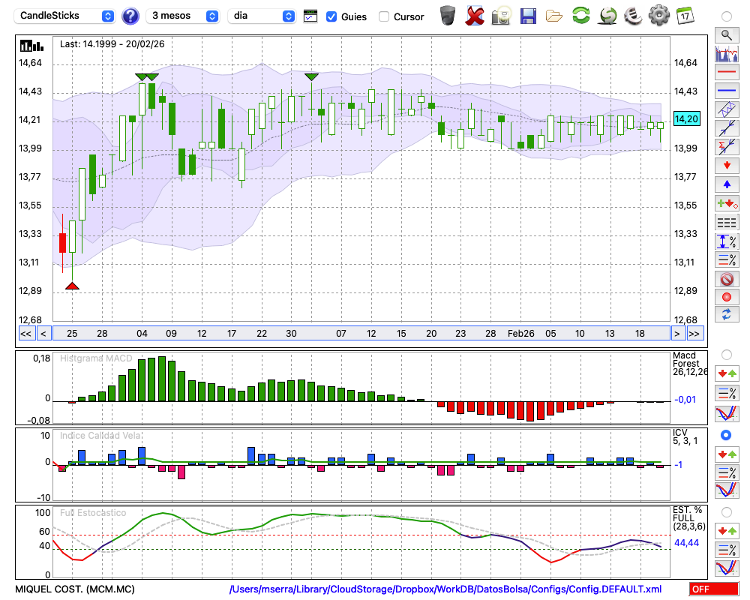
Task: Click the blue question mark help icon
Action: tap(130, 16)
